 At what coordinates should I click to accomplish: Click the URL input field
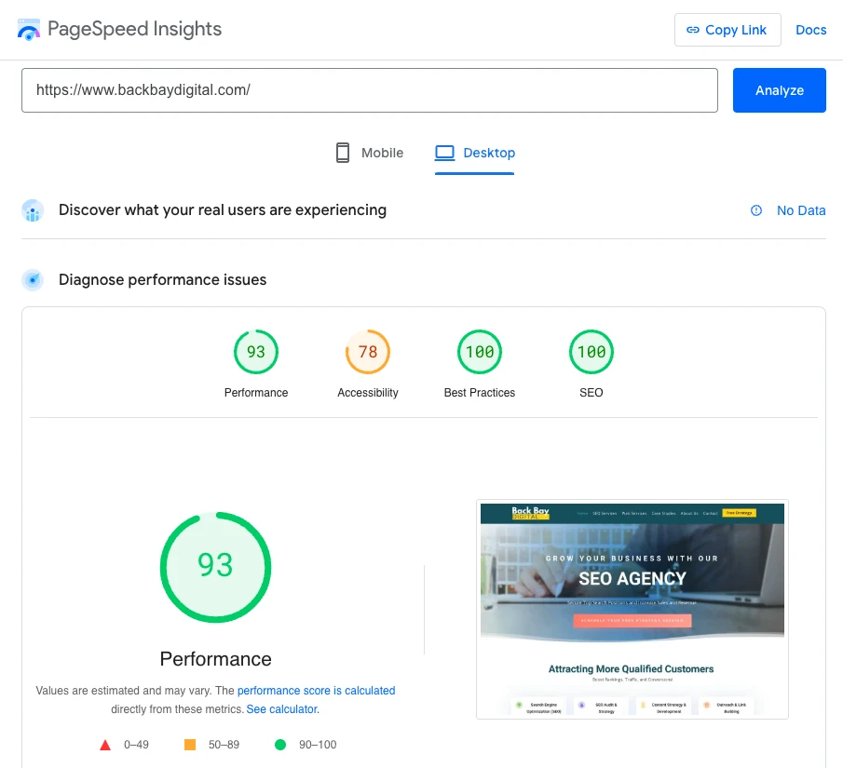369,90
